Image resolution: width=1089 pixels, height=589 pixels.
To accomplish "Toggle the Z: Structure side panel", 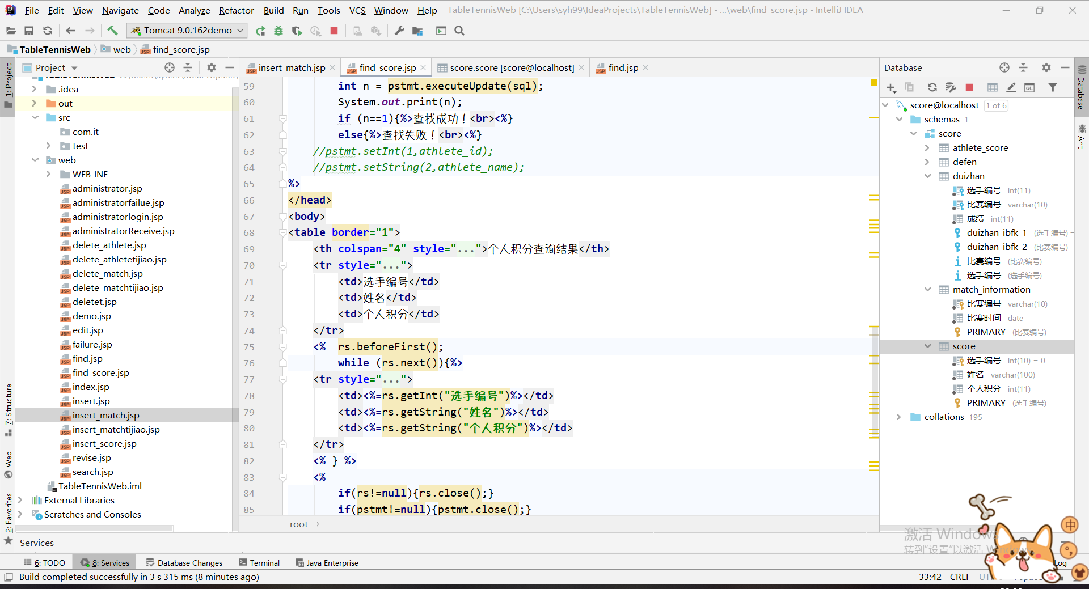I will click(x=8, y=409).
